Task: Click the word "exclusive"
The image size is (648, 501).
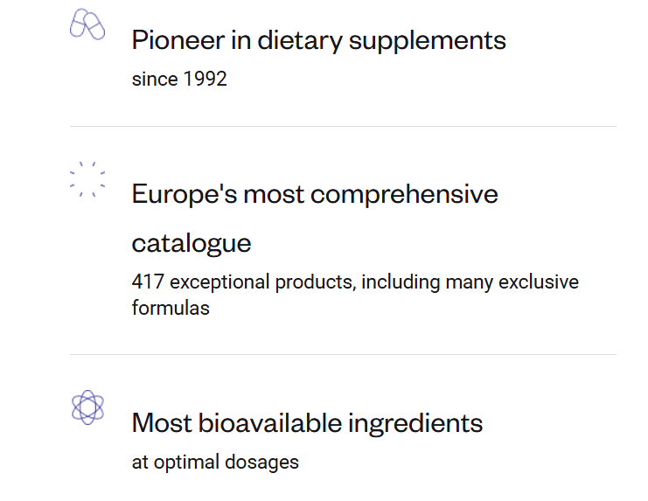Action: coord(540,282)
